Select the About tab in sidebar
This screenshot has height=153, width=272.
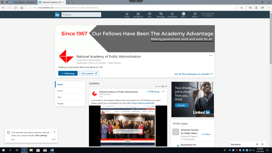(x=60, y=91)
